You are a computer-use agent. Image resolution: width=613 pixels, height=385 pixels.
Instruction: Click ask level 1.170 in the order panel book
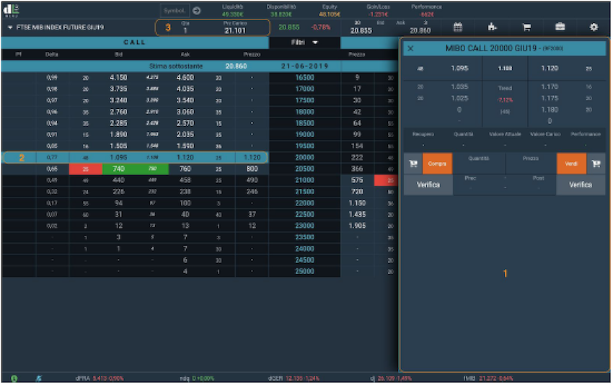[x=550, y=87]
